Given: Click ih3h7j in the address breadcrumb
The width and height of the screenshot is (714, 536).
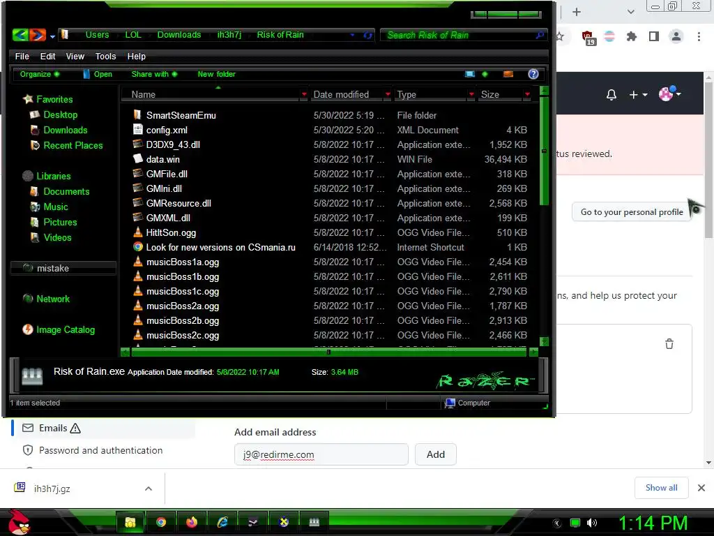Looking at the screenshot, I should click(x=229, y=35).
